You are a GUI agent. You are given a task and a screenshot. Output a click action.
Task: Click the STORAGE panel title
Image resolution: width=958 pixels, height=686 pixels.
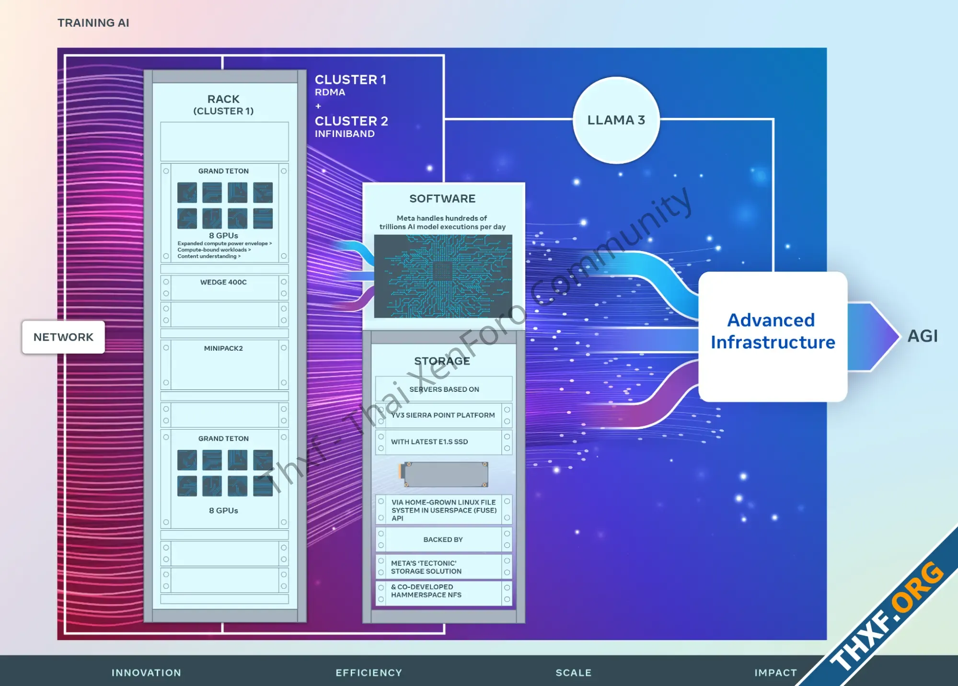(x=442, y=361)
